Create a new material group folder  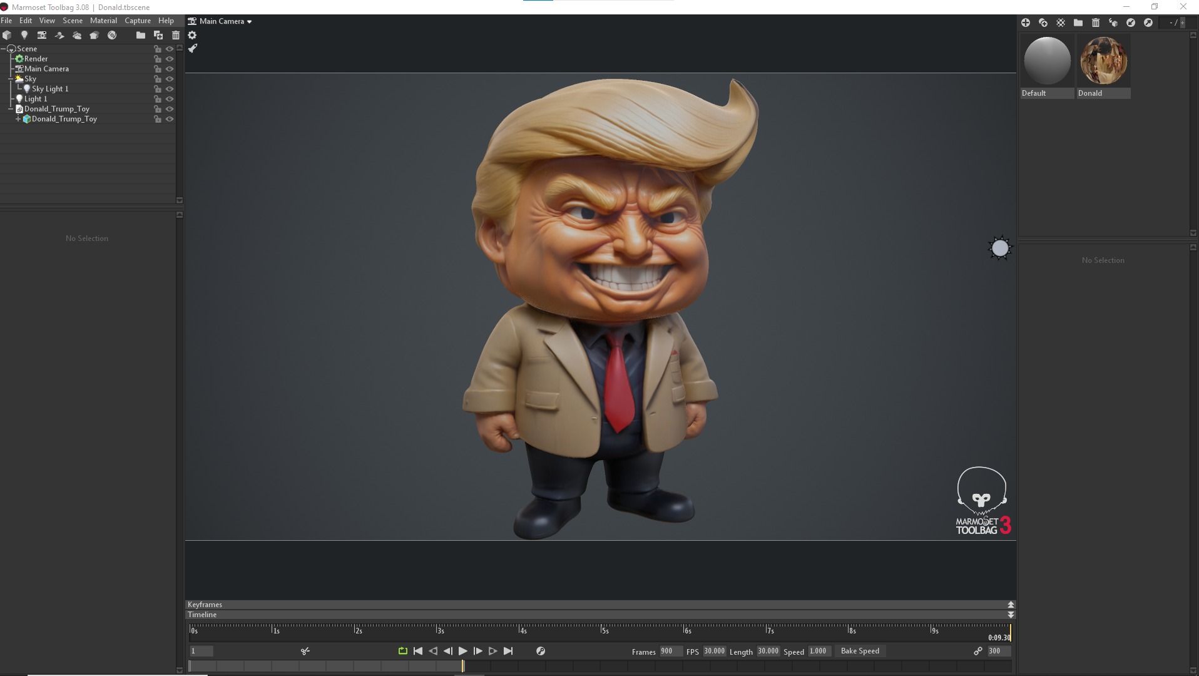click(x=1078, y=23)
